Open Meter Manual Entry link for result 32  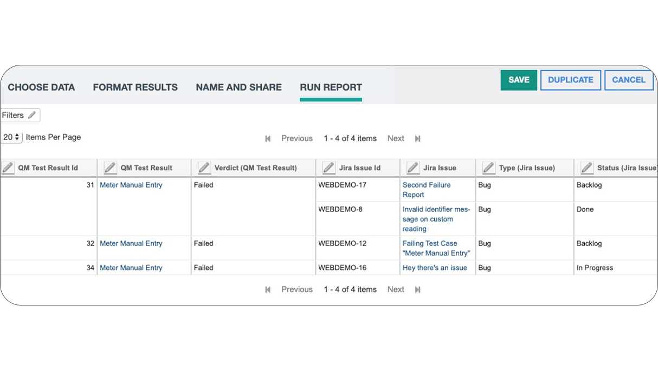tap(131, 243)
